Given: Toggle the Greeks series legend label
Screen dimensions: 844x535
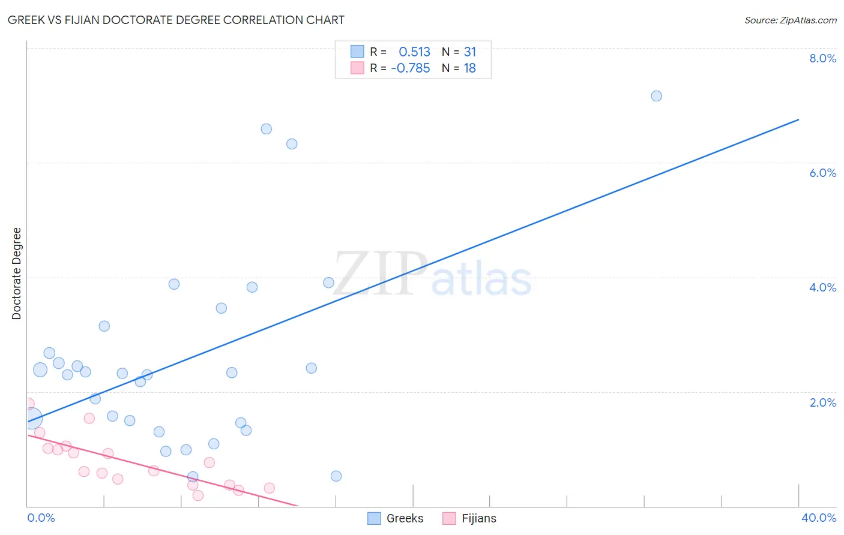Looking at the screenshot, I should (x=405, y=518).
